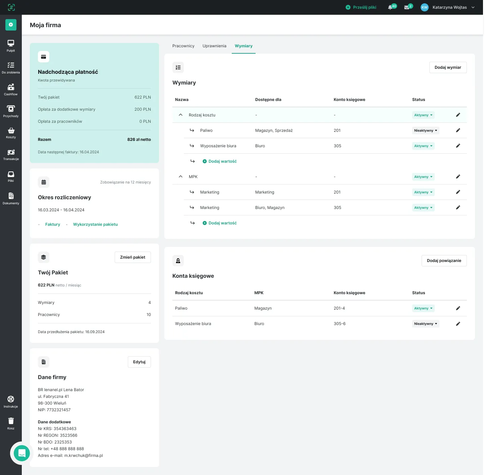Open status dropdown for Marketing 201 row
This screenshot has height=475, width=485.
click(x=423, y=192)
